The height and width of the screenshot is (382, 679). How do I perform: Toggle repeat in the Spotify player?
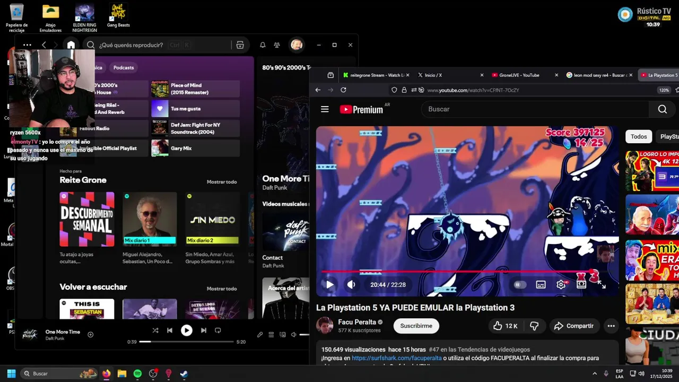(x=217, y=331)
